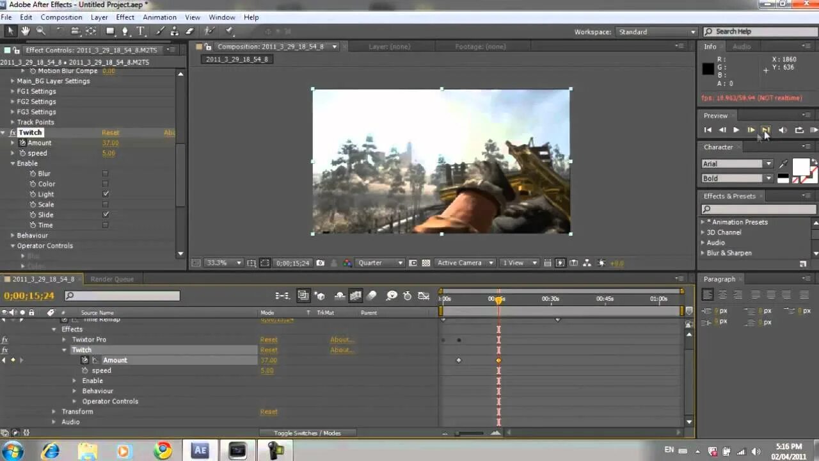Open the composition flowchart button
819x461 pixels.
(x=587, y=263)
